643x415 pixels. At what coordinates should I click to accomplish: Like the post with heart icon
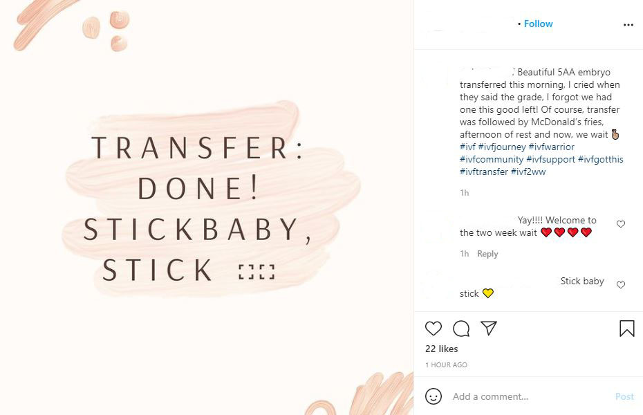tap(433, 329)
